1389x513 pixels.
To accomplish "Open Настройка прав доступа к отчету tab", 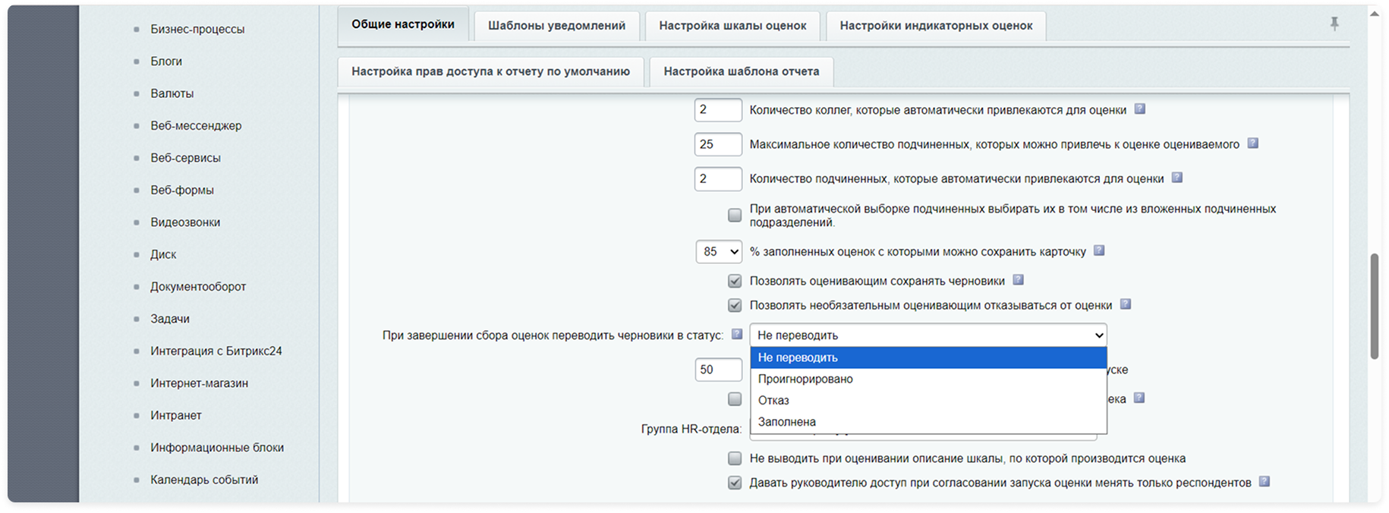I will (490, 71).
